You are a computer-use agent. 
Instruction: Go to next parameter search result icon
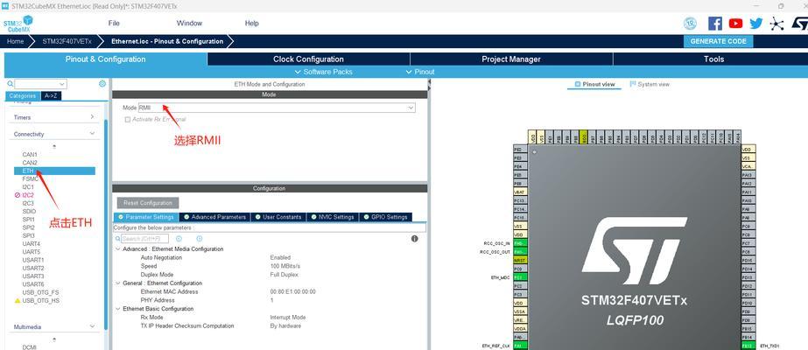200,239
